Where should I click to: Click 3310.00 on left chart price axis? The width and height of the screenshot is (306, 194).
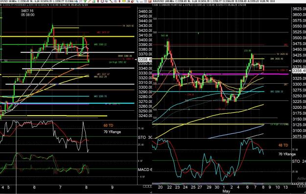click(x=145, y=83)
